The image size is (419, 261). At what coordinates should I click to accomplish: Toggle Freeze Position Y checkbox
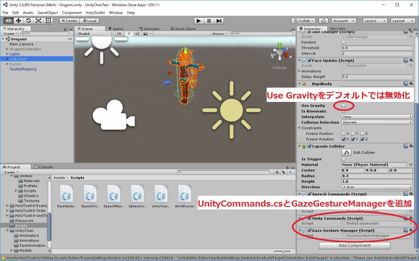(353, 134)
